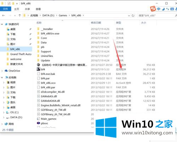Refresh the current folder view

pyautogui.click(x=133, y=16)
